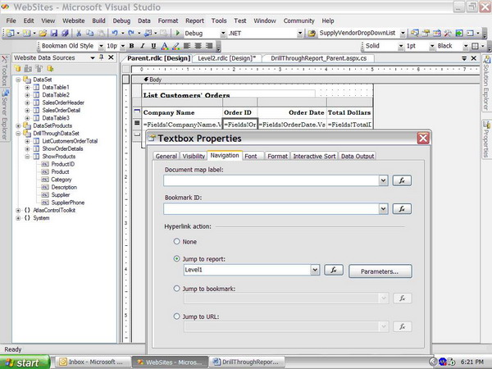
Task: Open the Jump to report Level1 dropdown
Action: [315, 270]
